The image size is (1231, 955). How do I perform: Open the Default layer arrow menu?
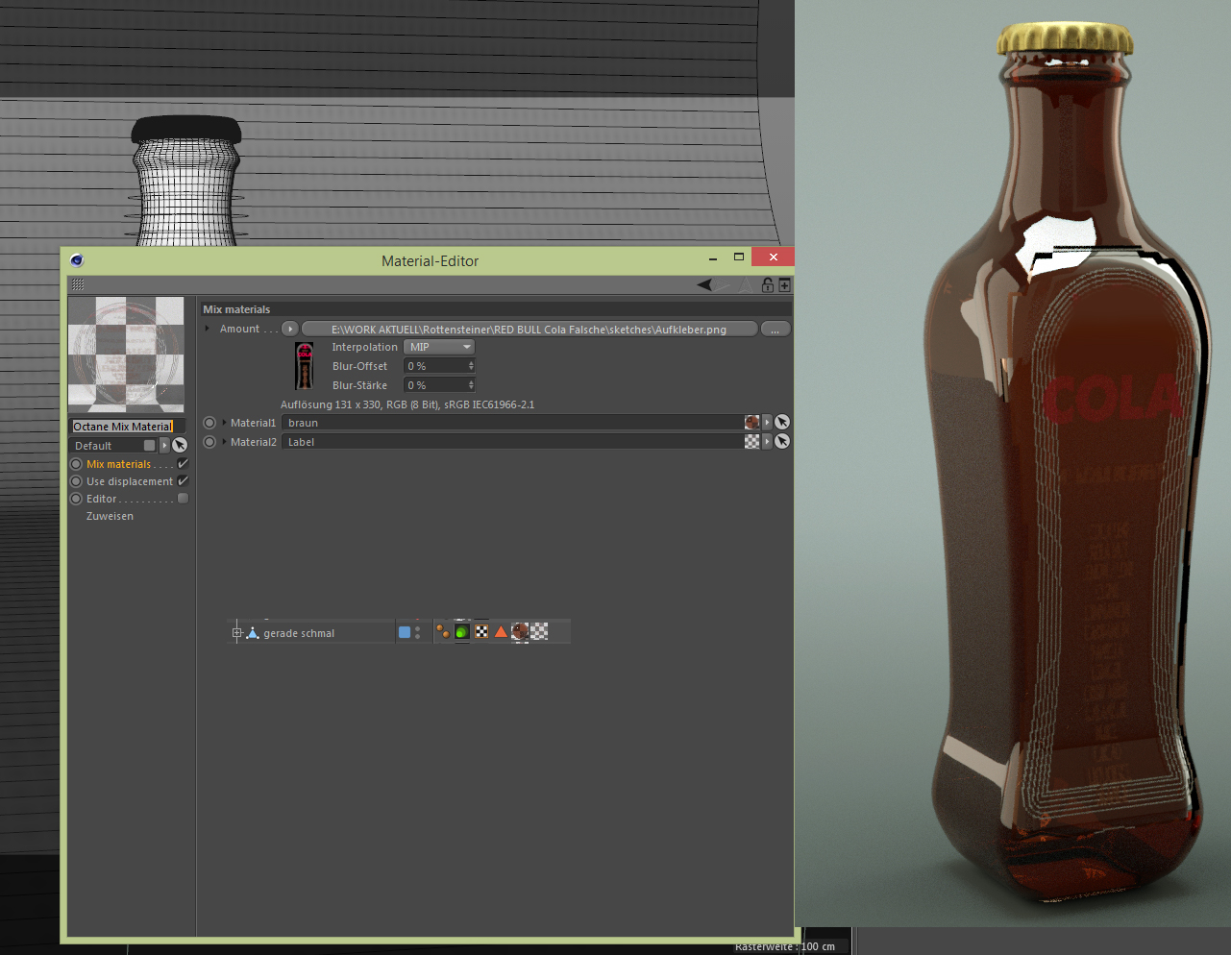coord(164,445)
